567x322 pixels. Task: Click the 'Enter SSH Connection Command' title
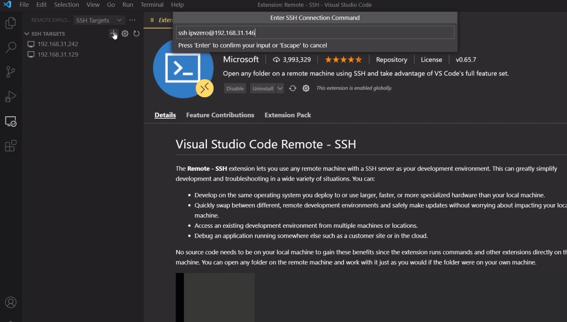point(315,18)
